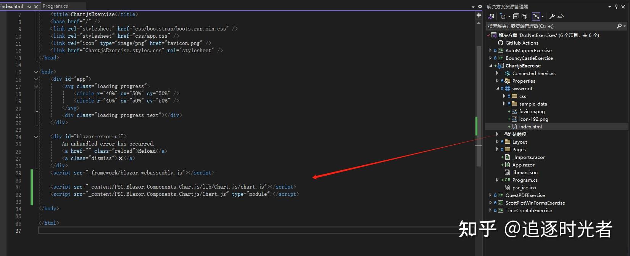Collapse the wwwroot folder node
The height and width of the screenshot is (256, 630).
pyautogui.click(x=498, y=88)
